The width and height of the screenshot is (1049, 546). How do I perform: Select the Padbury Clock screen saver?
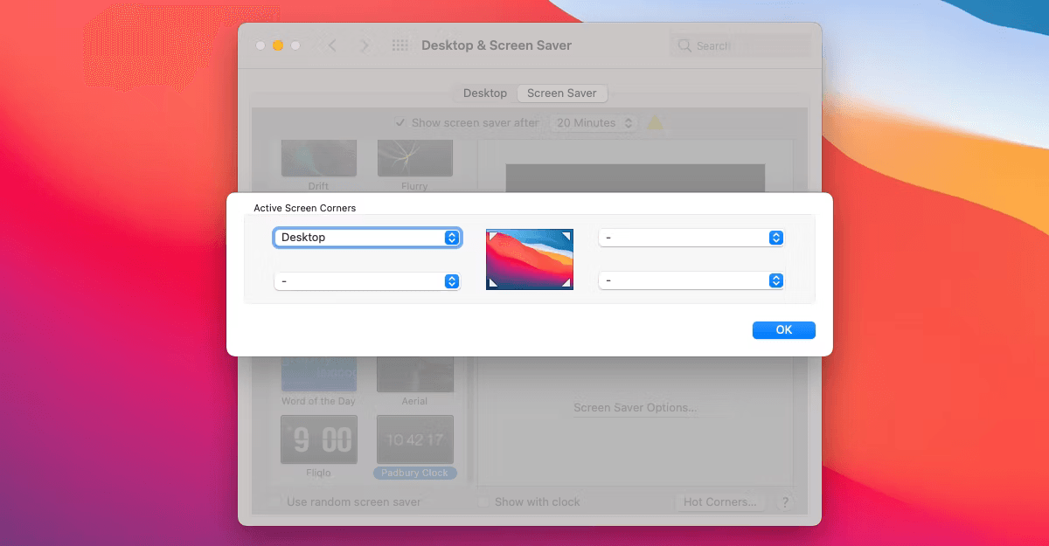tap(415, 440)
